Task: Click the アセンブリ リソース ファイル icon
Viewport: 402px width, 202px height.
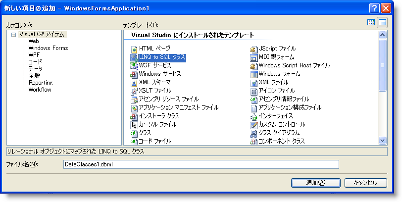Action: click(x=134, y=100)
